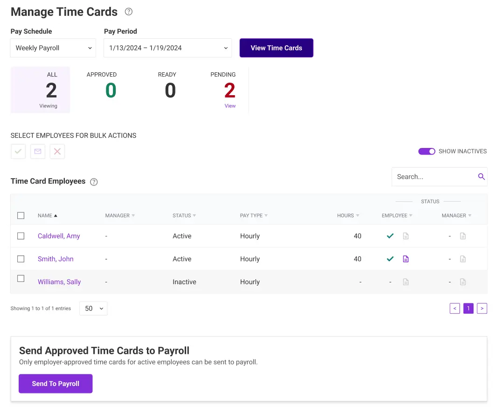Open the bulk email envelope icon
This screenshot has width=501, height=407.
[x=37, y=151]
